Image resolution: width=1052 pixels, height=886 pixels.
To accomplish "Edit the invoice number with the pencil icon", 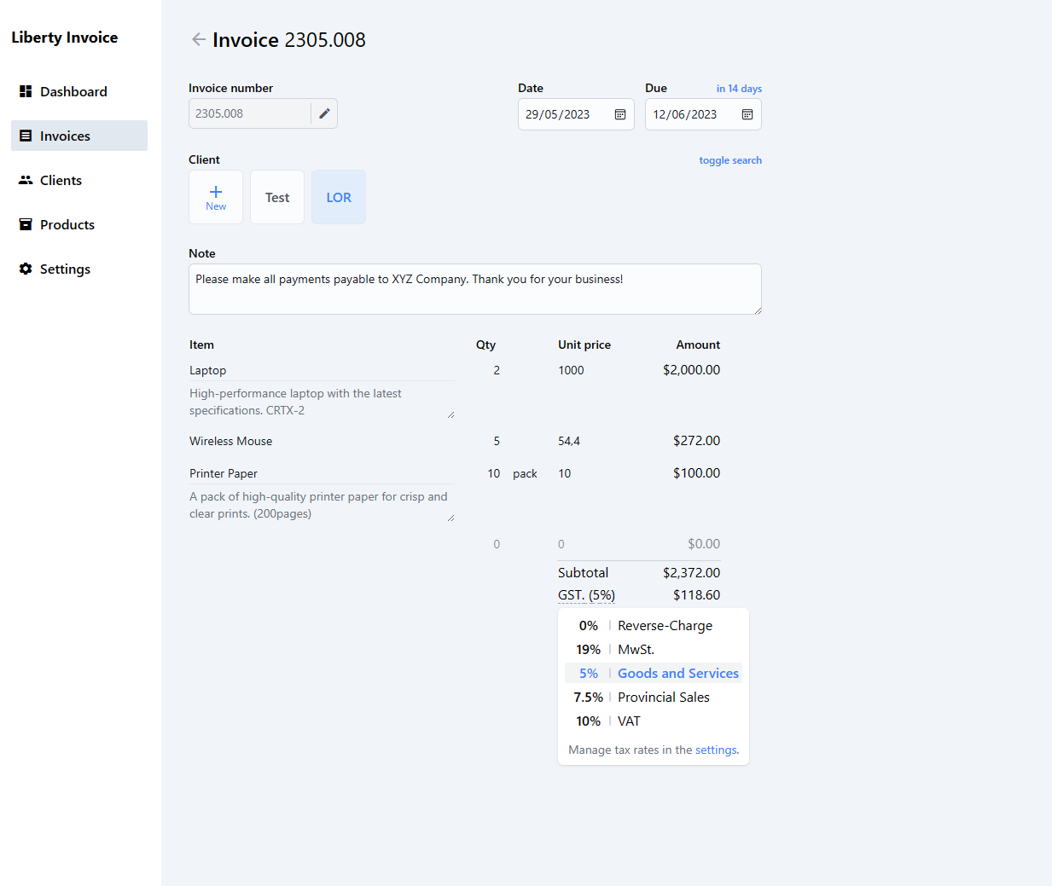I will [324, 113].
